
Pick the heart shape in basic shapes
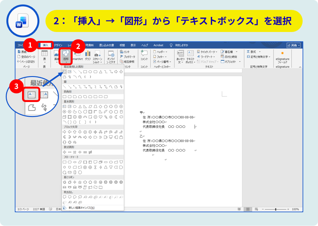pyautogui.click(x=101, y=117)
